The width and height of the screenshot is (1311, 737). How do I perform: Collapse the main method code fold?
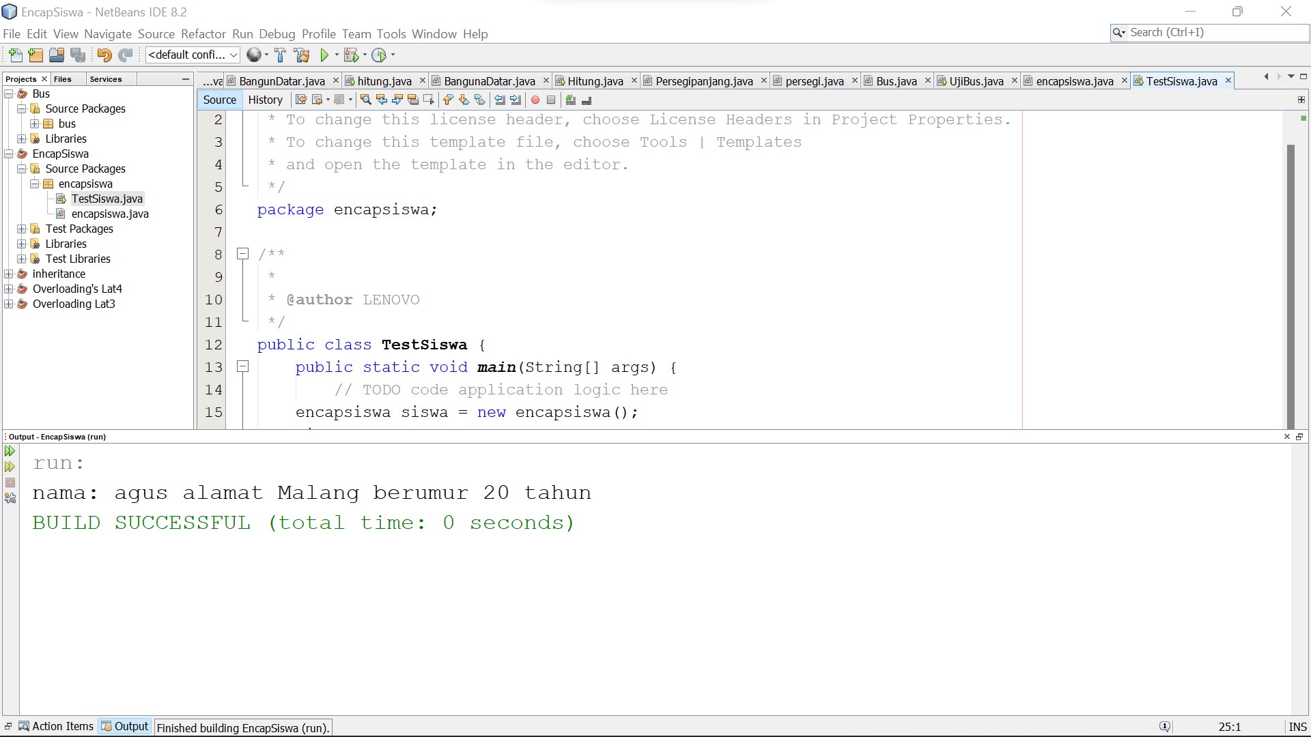pos(242,367)
